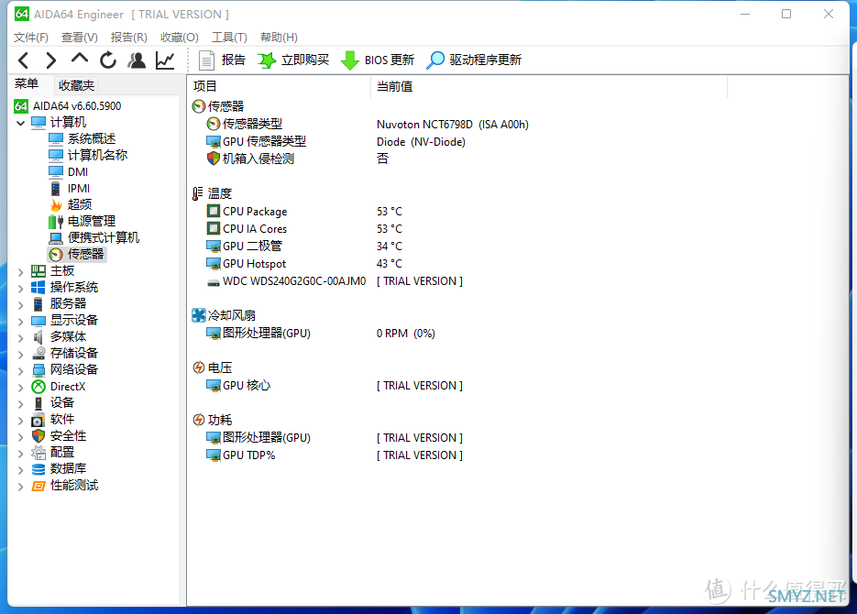The image size is (857, 614).
Task: Expand the 操作系统 tree node
Action: (x=21, y=289)
